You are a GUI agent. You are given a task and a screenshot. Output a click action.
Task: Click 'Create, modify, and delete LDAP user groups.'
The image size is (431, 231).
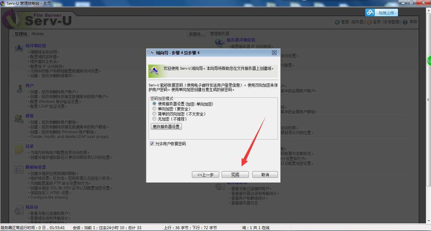[x=69, y=137]
